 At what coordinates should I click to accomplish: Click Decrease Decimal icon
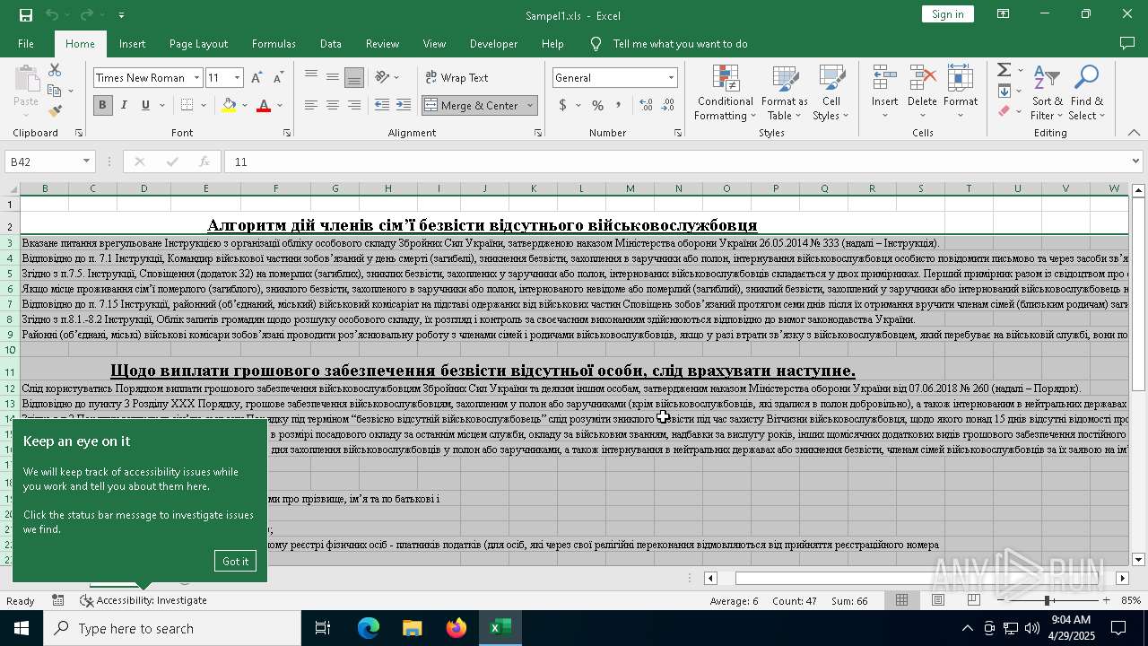point(669,105)
